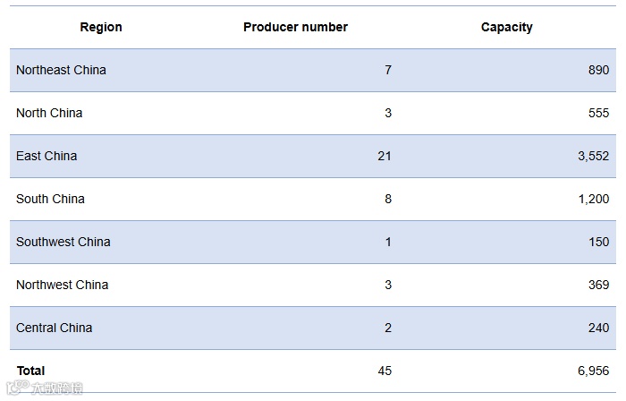The image size is (626, 401).
Task: Select the East China row label
Action: [47, 156]
